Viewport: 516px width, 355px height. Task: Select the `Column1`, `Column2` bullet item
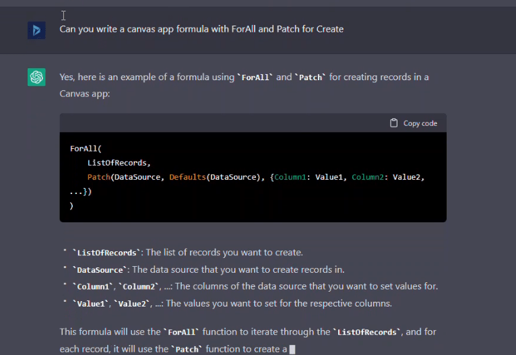(253, 286)
